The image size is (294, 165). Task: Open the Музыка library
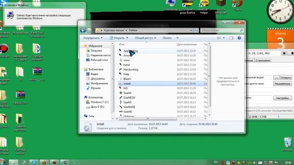pos(96,88)
